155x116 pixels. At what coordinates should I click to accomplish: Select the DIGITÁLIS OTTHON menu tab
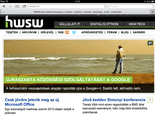click(104, 24)
